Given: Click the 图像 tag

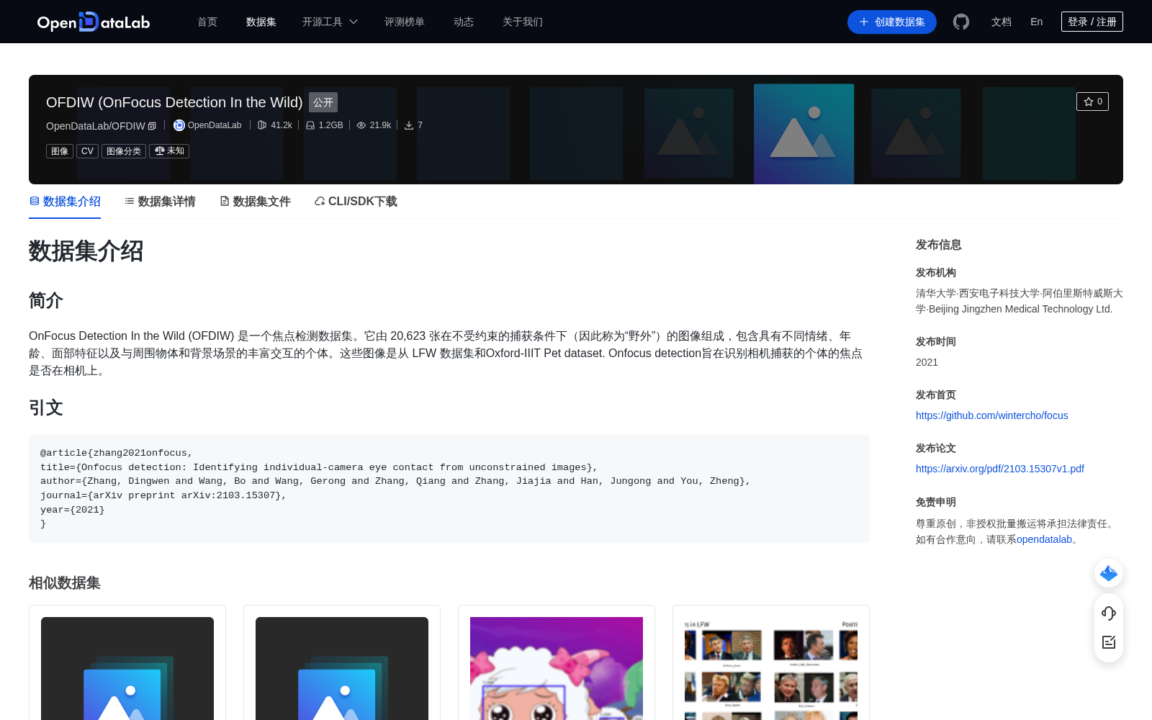Looking at the screenshot, I should click(60, 151).
